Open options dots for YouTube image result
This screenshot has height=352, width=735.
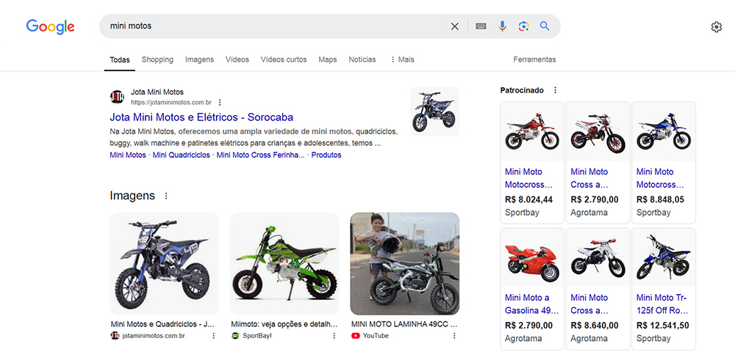coord(454,336)
